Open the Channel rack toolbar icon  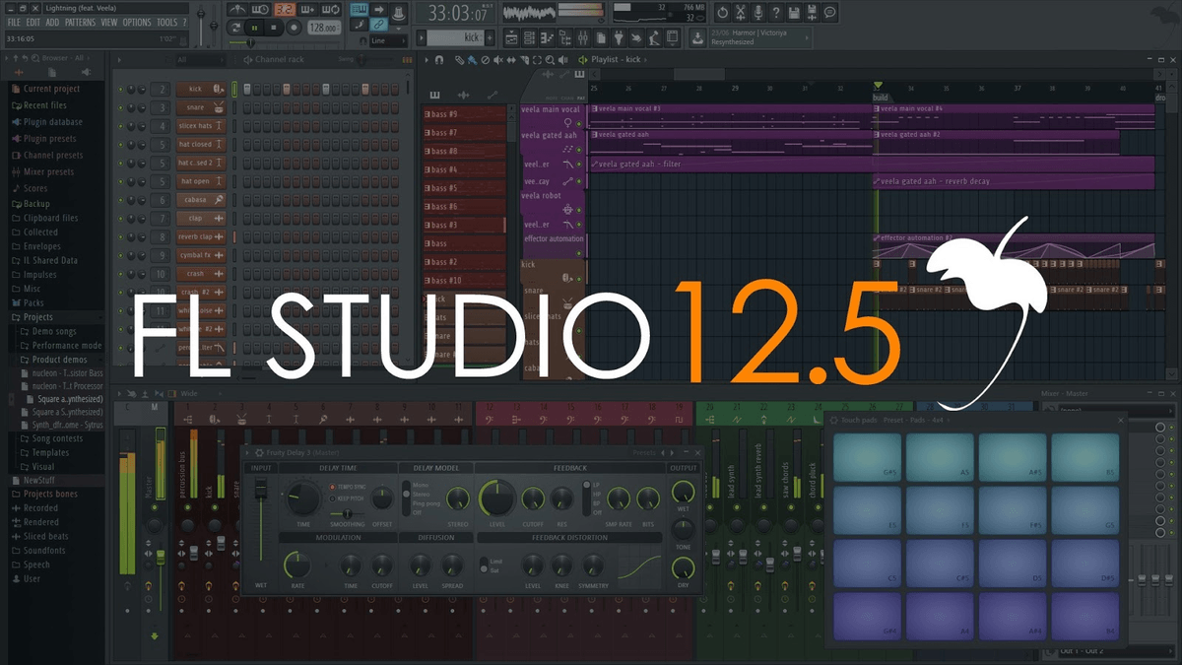pyautogui.click(x=530, y=37)
